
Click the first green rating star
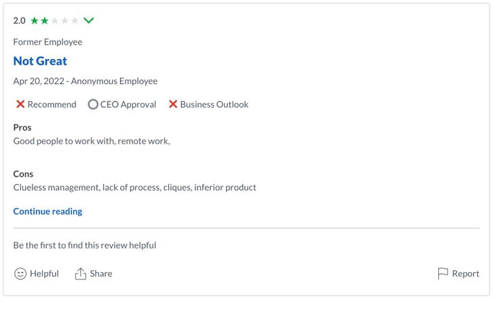[35, 21]
